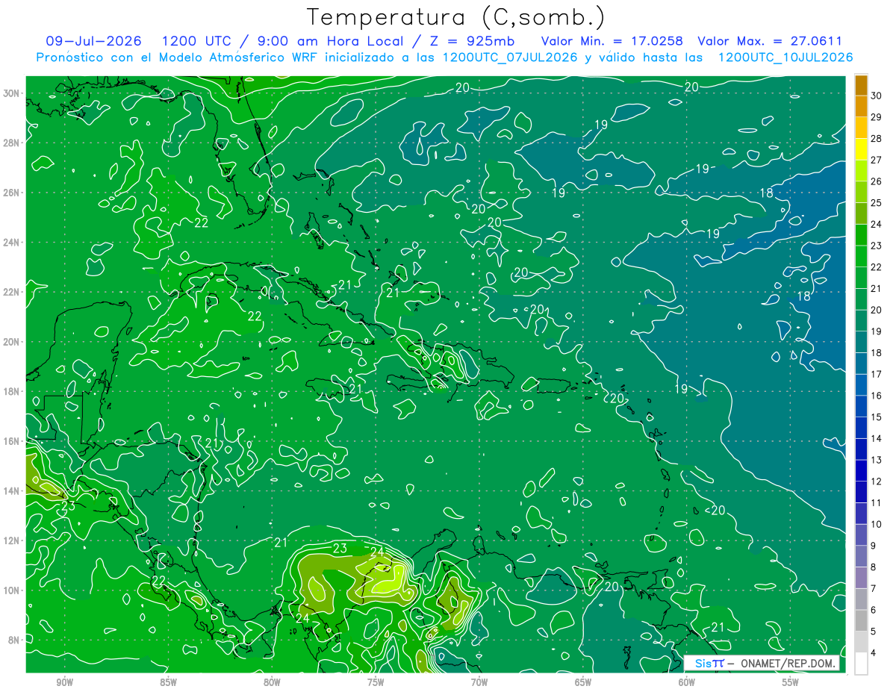This screenshot has width=896, height=692.
Task: Click the '30N' latitude label
Action: click(11, 93)
